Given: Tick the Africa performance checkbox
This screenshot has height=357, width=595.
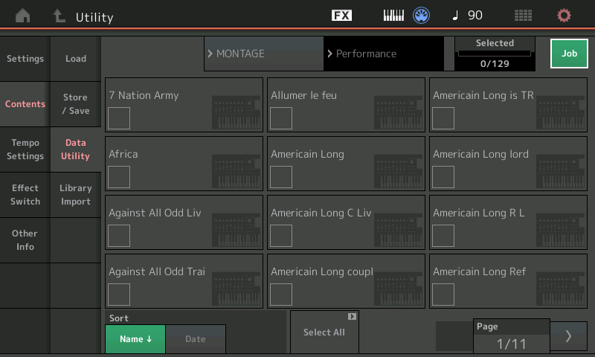Looking at the screenshot, I should point(119,177).
